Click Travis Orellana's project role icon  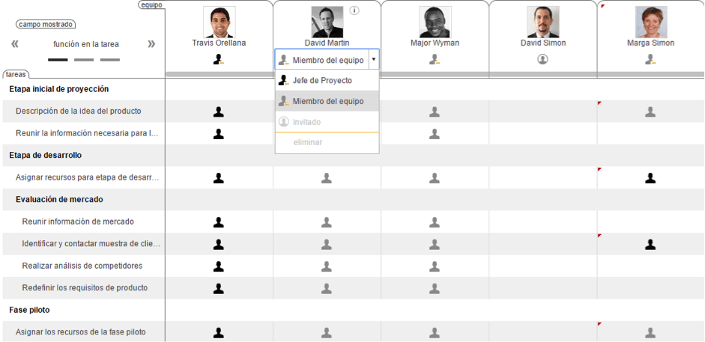219,59
